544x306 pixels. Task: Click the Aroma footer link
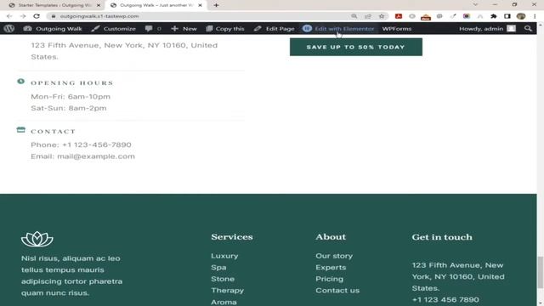224,302
